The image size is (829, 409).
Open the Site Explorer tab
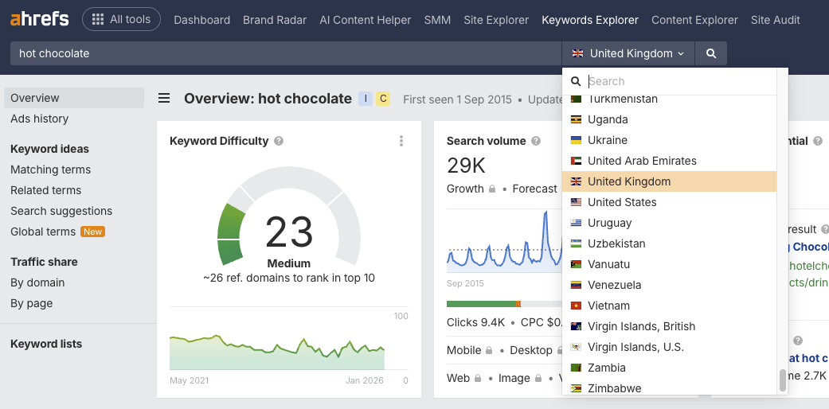pos(496,20)
